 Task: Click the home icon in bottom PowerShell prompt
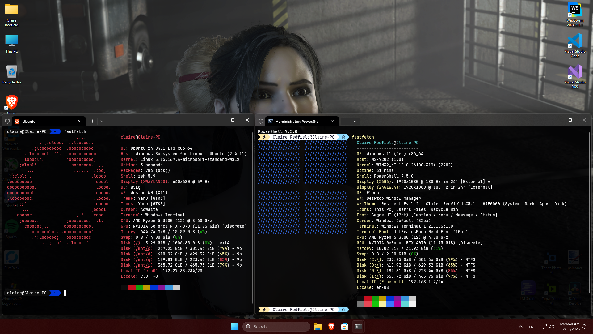click(x=343, y=310)
